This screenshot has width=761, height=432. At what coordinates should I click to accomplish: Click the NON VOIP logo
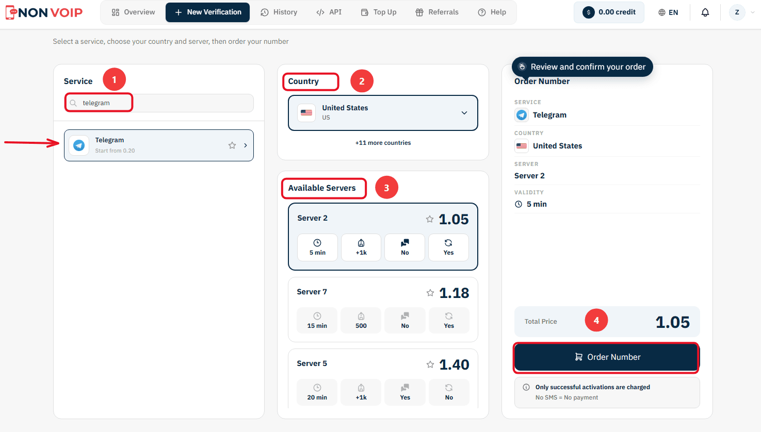coord(44,12)
